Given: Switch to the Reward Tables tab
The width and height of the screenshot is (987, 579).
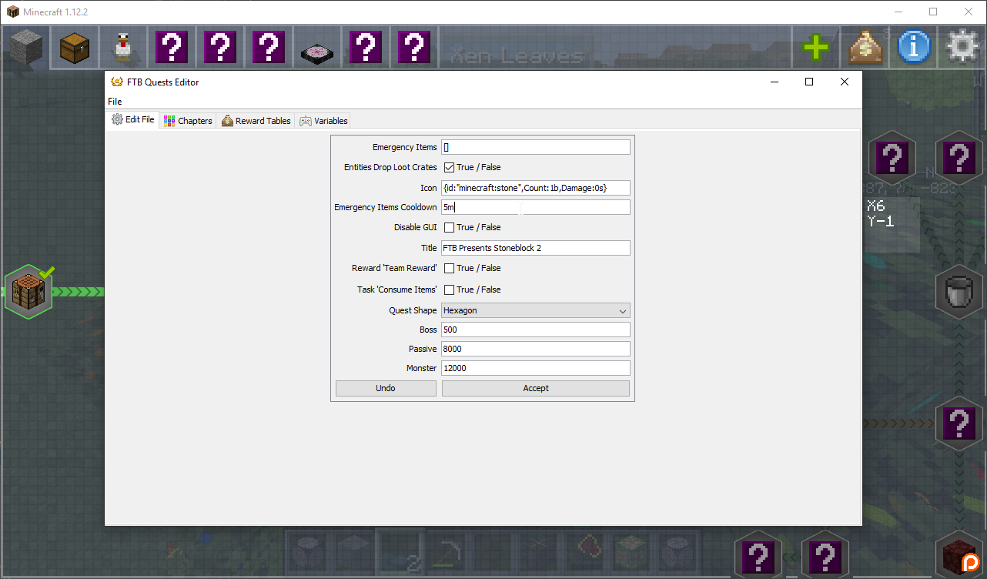Looking at the screenshot, I should [256, 121].
